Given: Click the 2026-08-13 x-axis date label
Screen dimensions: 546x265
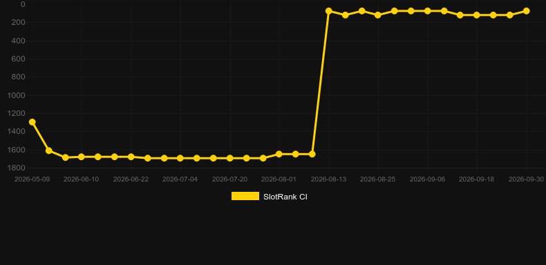Looking at the screenshot, I should click(328, 179).
